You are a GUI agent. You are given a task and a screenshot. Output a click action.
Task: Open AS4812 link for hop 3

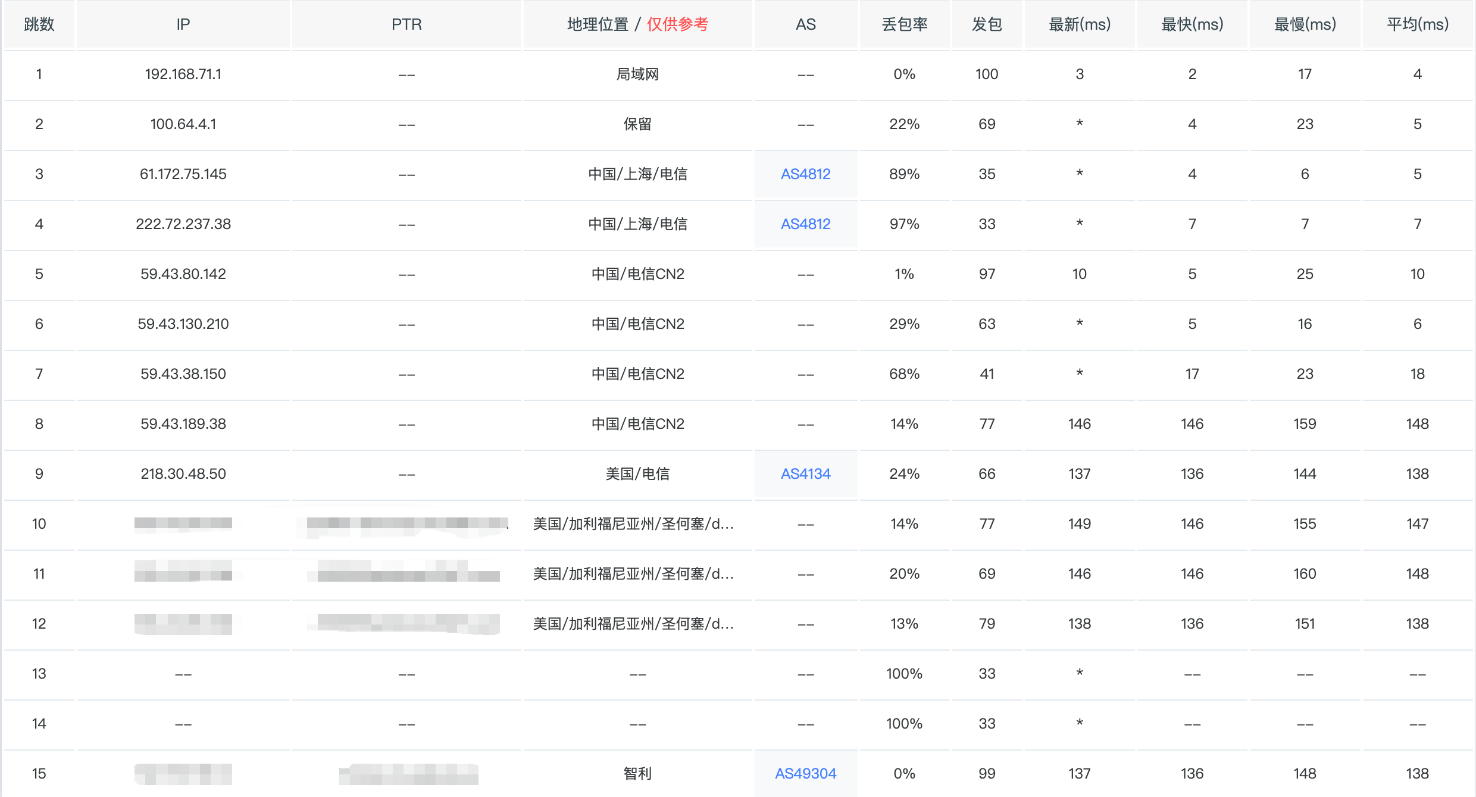coord(805,174)
